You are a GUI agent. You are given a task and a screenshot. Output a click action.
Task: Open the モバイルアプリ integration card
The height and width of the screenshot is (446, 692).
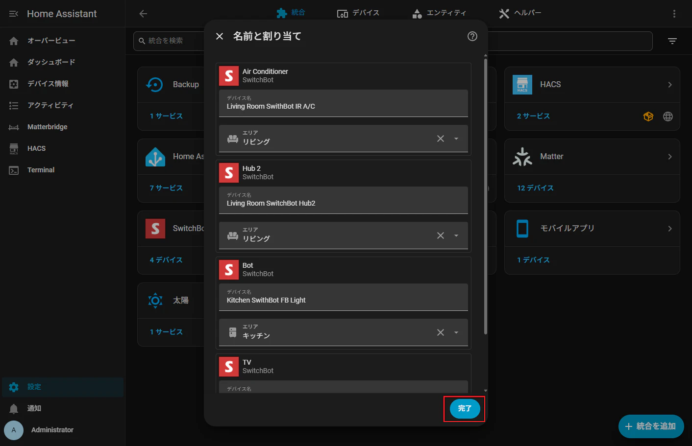[592, 229]
